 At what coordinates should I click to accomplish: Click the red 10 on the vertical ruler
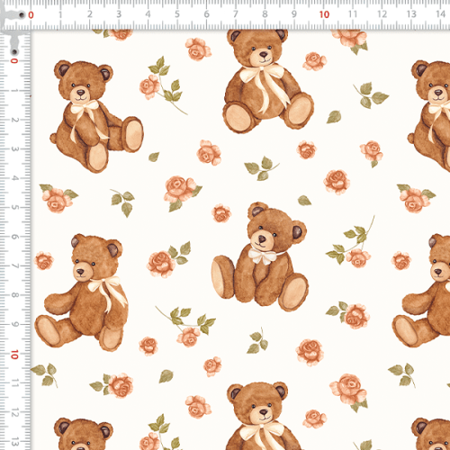coord(14,355)
